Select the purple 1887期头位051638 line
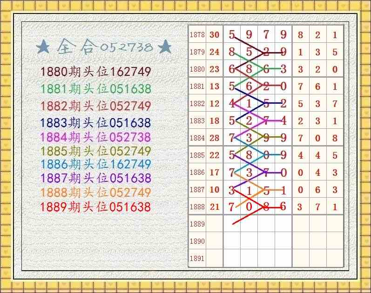The image size is (371, 293). [95, 178]
